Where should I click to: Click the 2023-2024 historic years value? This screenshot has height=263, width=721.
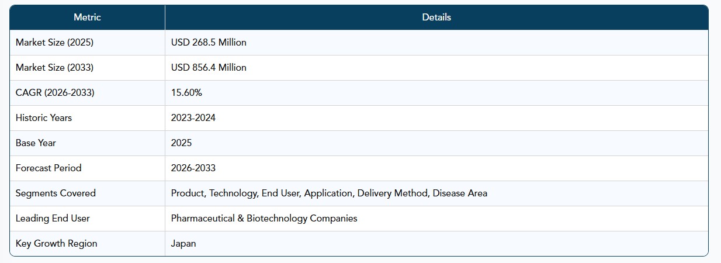pyautogui.click(x=193, y=118)
